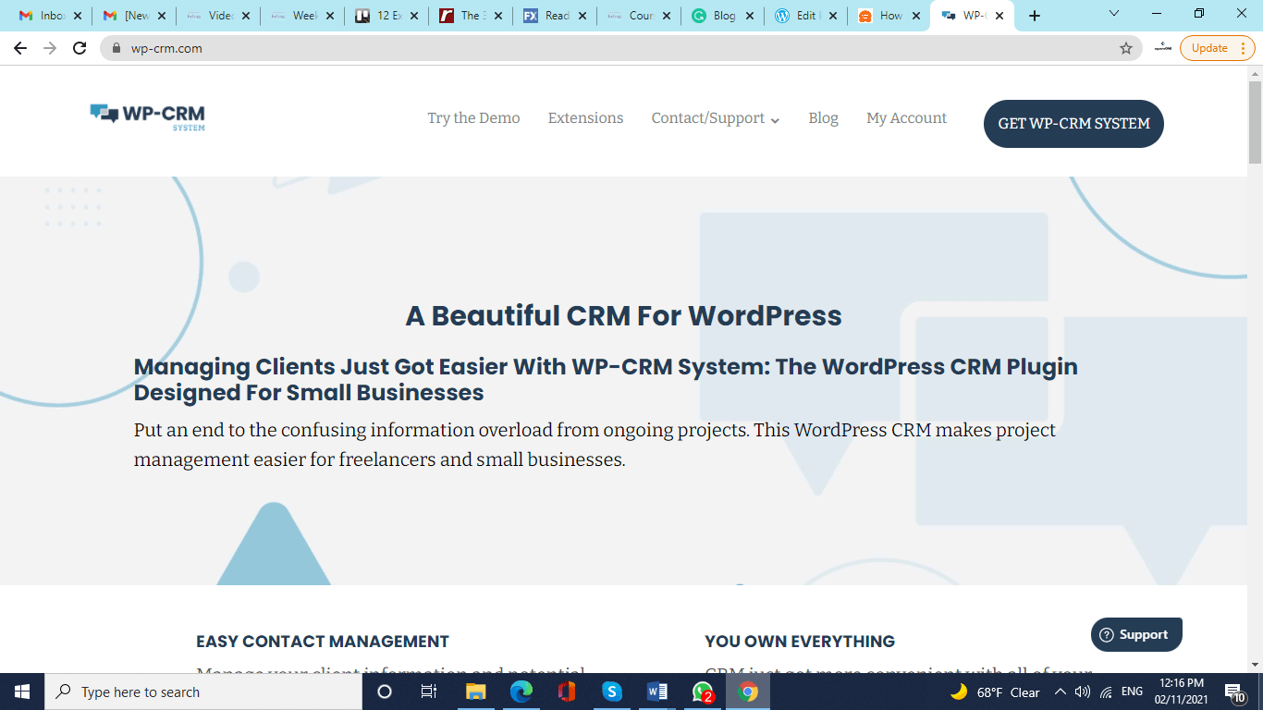Switch to the Inbox Gmail tab
Viewport: 1263px width, 710px height.
click(48, 15)
